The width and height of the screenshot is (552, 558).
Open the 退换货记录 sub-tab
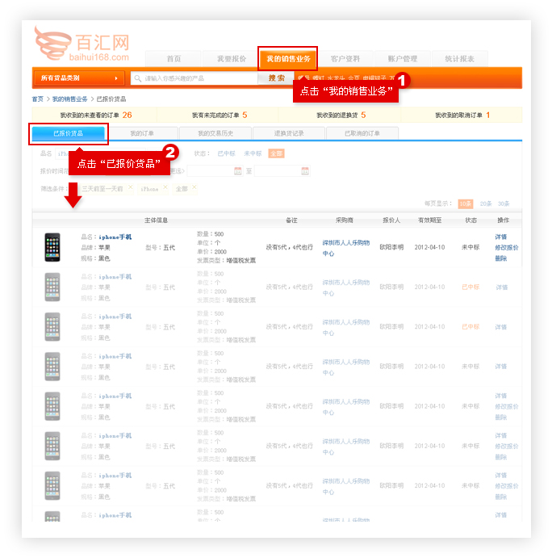pos(288,133)
